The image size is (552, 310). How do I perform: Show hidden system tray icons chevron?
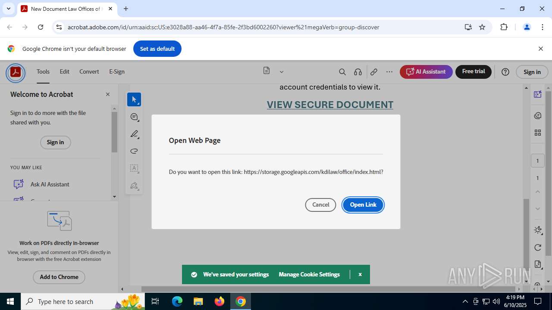465,301
